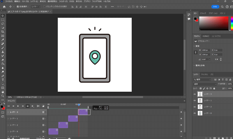
Task: Click the three-dots more options icon
Action: tap(112, 7)
